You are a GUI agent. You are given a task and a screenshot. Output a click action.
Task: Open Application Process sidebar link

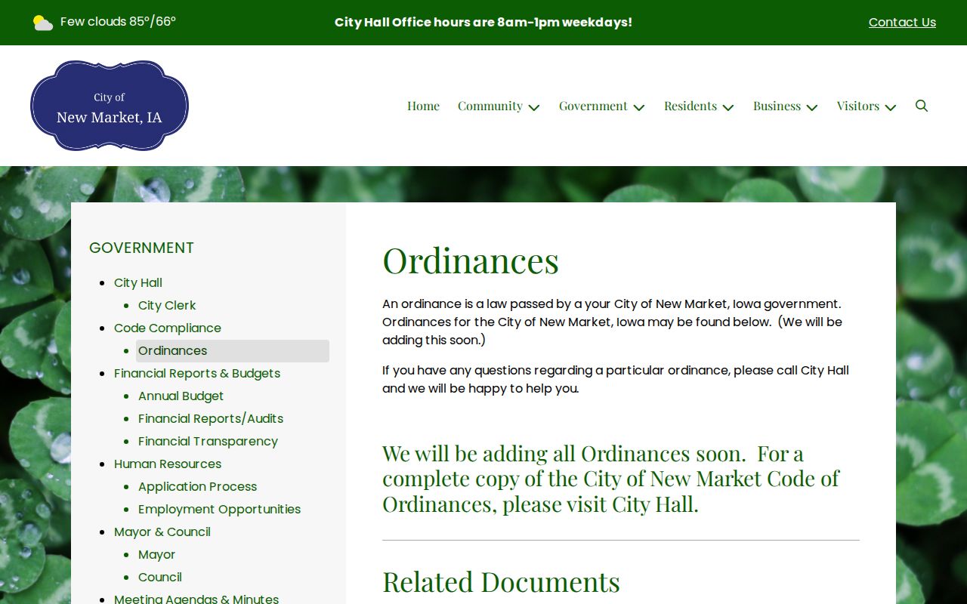(197, 486)
